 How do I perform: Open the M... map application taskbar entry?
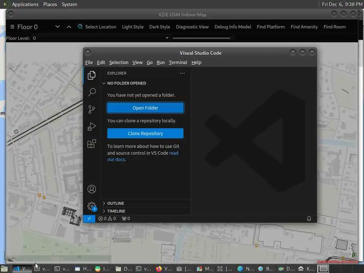(x=205, y=269)
